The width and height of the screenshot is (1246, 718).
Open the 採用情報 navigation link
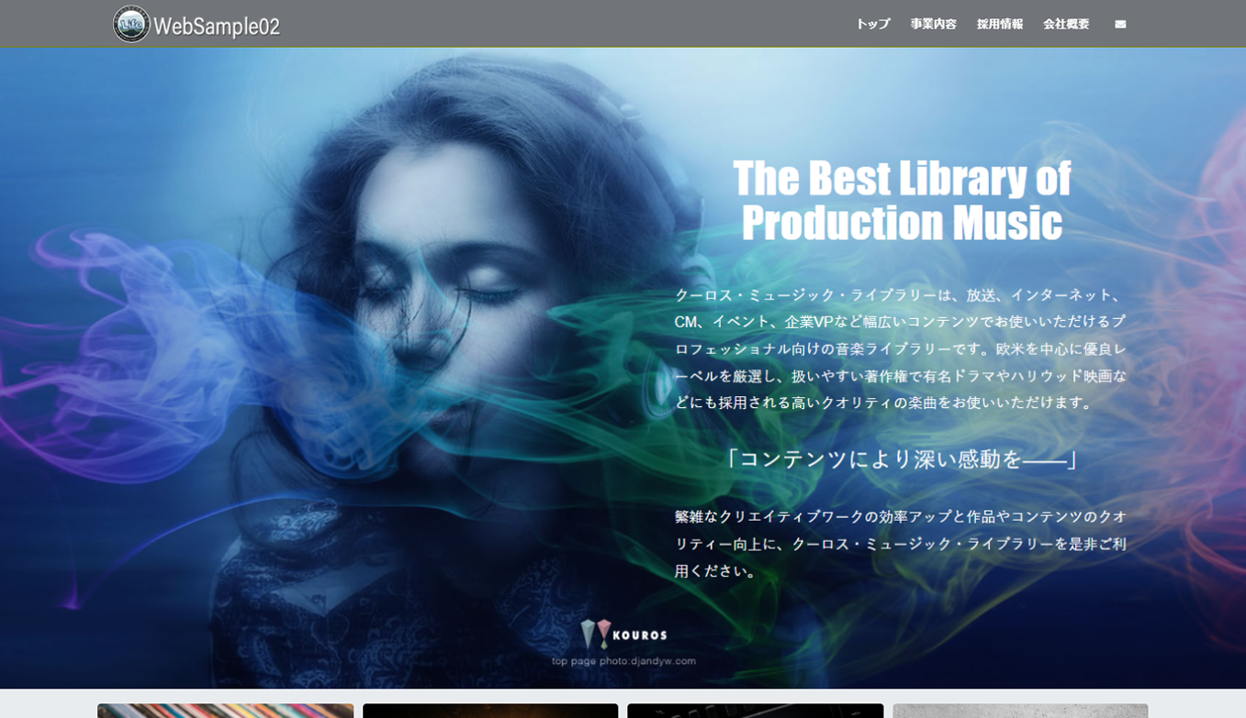tap(999, 24)
